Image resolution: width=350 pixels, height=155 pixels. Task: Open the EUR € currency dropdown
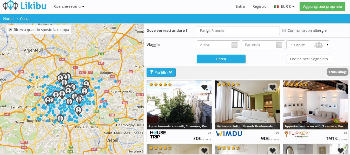[288, 6]
